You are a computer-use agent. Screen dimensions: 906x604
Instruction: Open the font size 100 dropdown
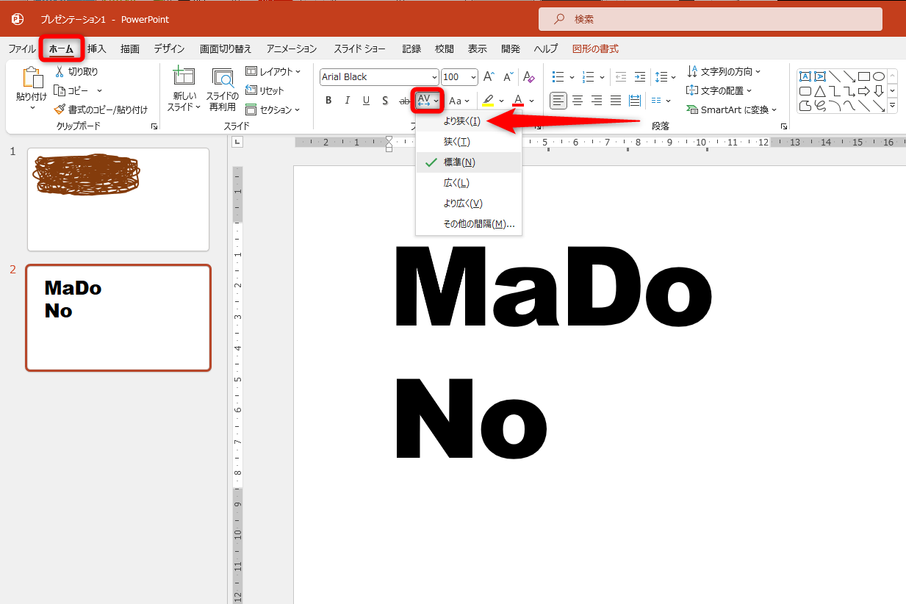472,77
